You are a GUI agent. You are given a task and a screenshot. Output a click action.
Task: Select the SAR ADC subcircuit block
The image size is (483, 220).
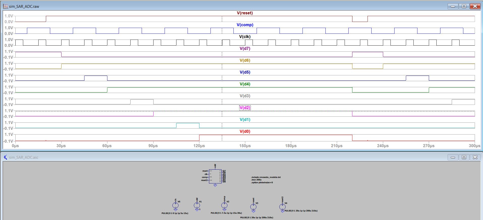point(215,176)
